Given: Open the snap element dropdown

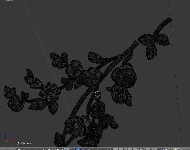Looking at the screenshot, I should tap(160, 149).
